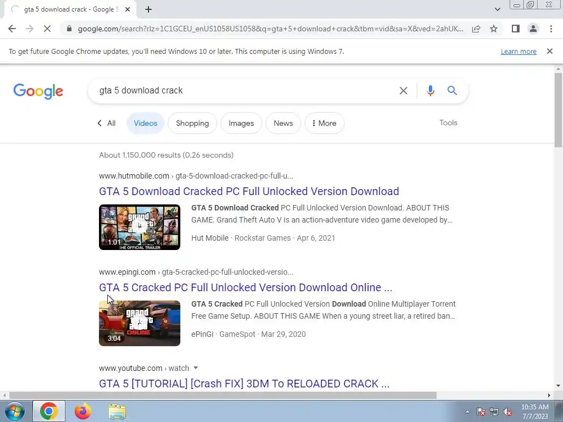Image resolution: width=563 pixels, height=422 pixels.
Task: Select the Videos filter tab
Action: tap(145, 123)
